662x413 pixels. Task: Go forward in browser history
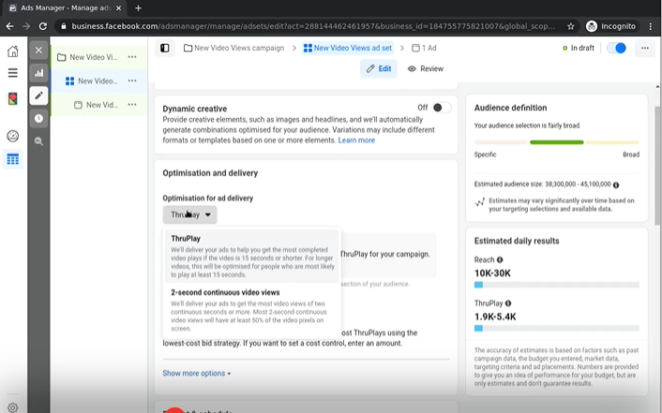tap(26, 26)
